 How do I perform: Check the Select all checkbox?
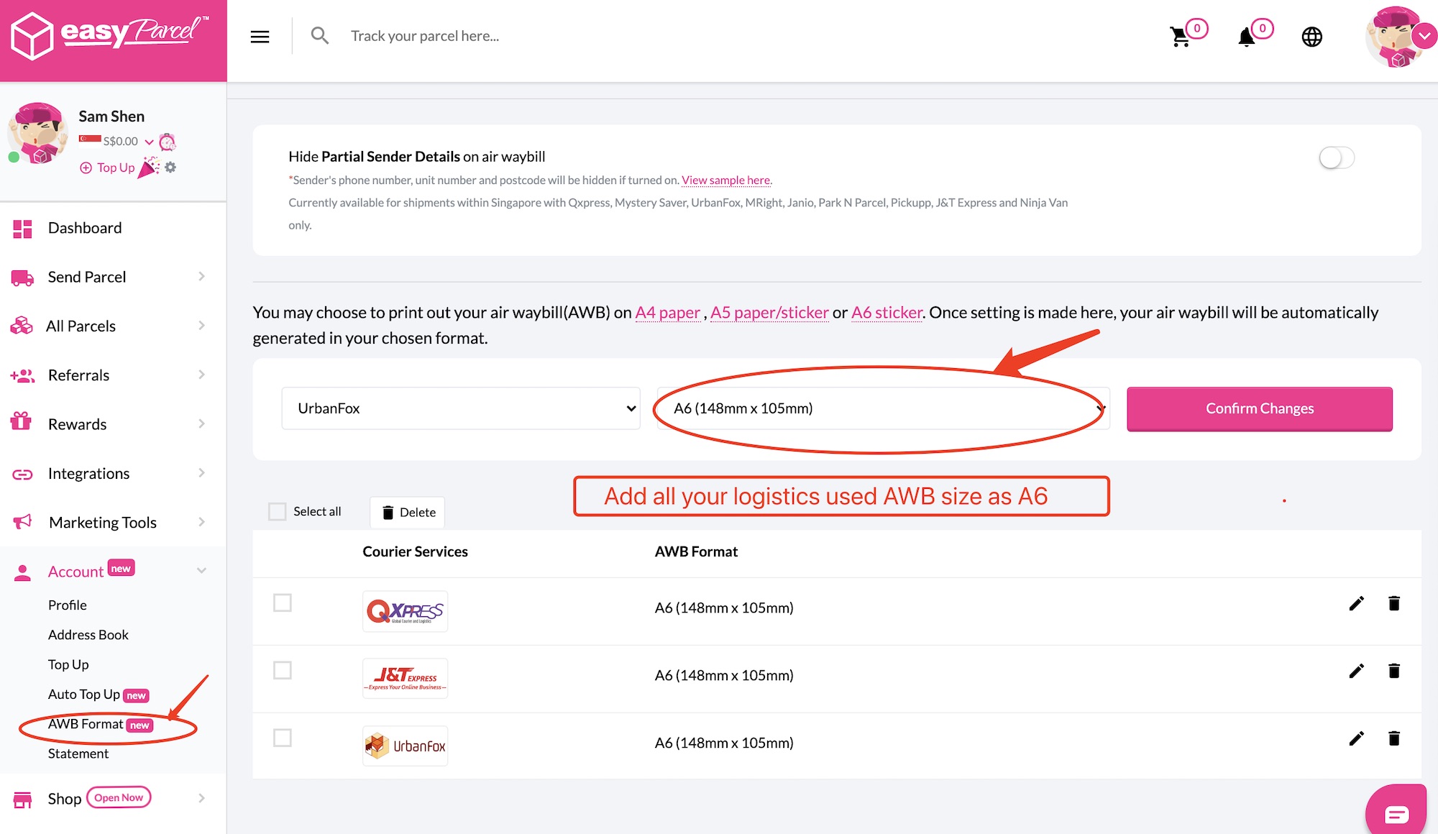tap(277, 512)
